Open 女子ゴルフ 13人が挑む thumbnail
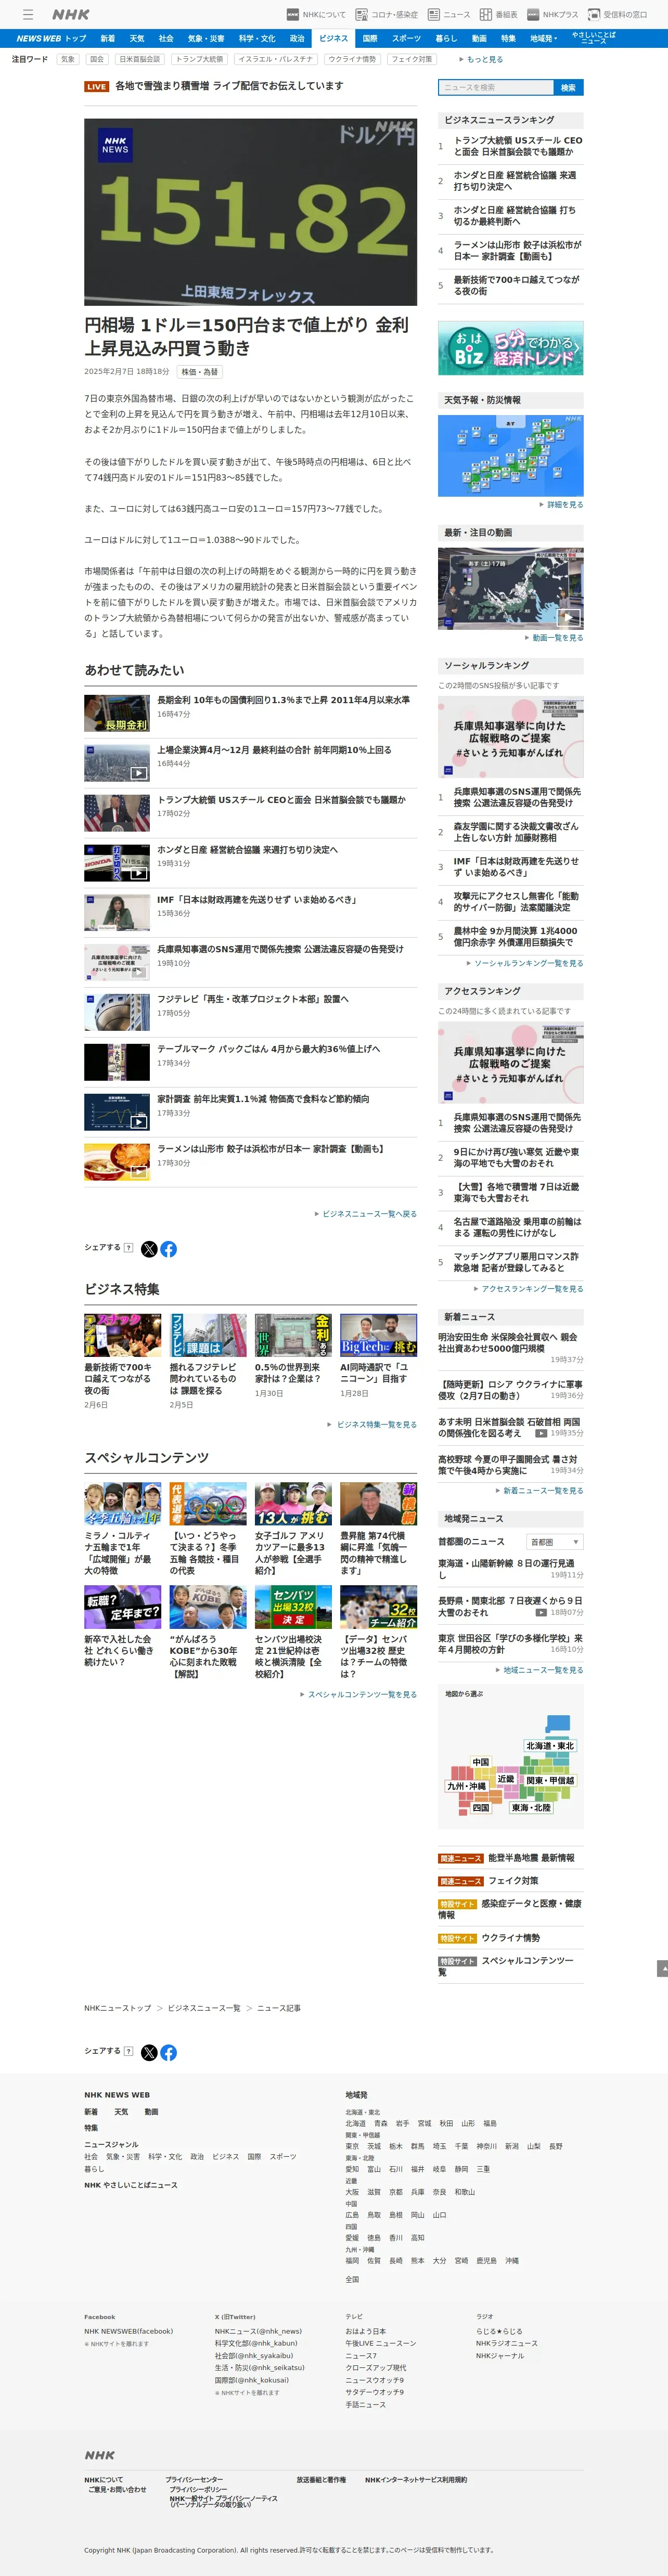This screenshot has width=668, height=2576. 293,1504
